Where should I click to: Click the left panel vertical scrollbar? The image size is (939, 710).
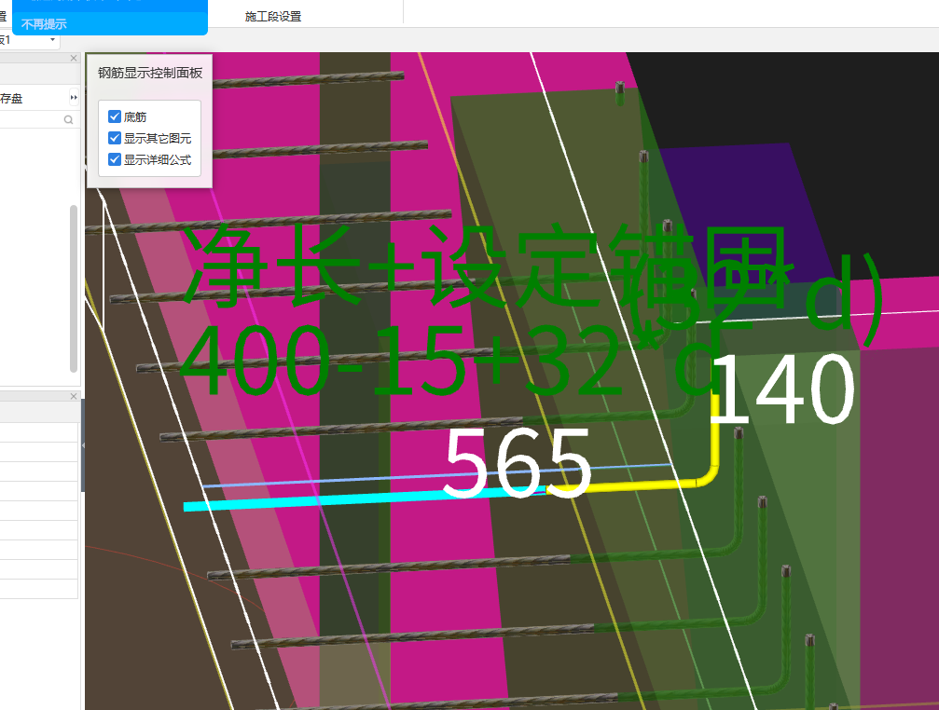[74, 288]
